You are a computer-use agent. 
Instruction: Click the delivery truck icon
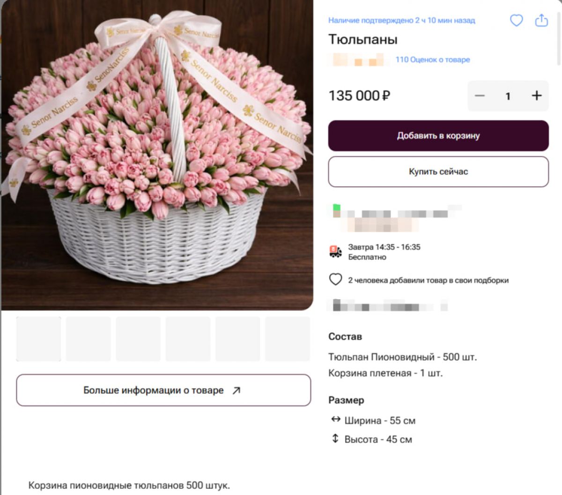click(335, 252)
